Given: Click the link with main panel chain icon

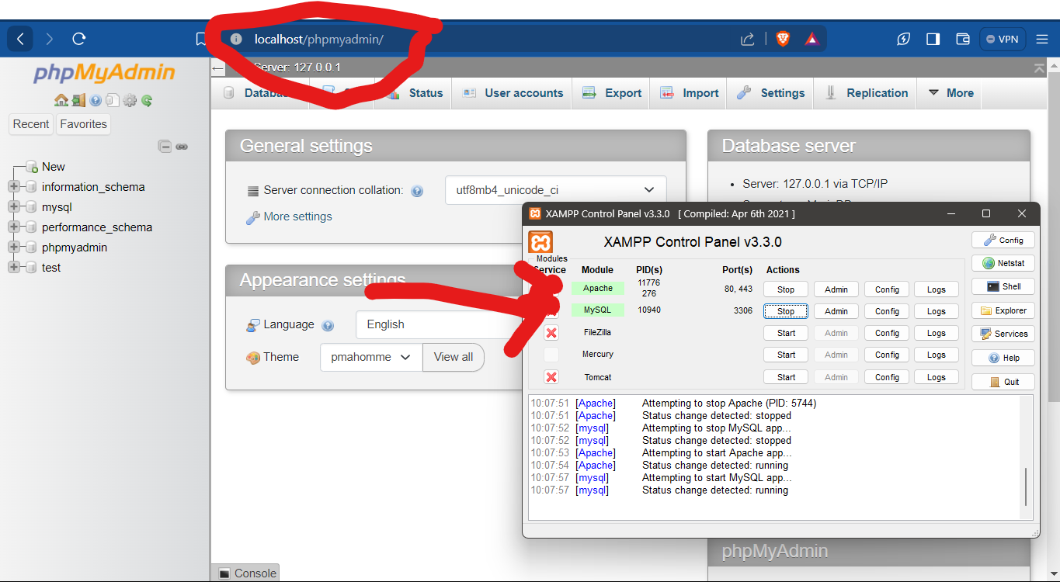Looking at the screenshot, I should [182, 146].
